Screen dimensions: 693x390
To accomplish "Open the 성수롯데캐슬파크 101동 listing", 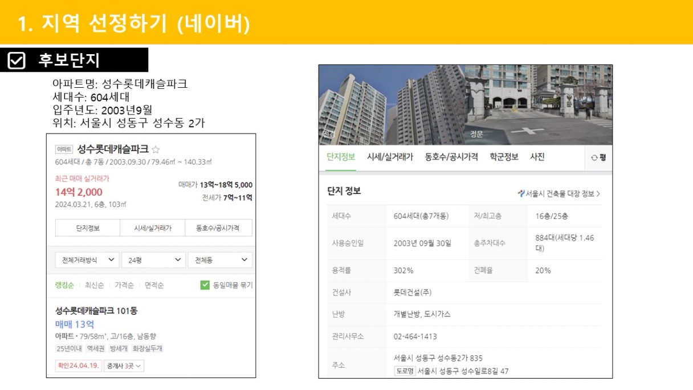I will [96, 311].
